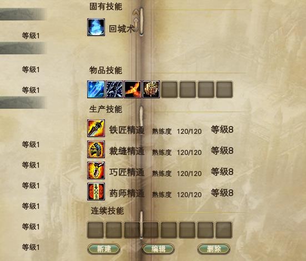Click the 铁匠精通 等级8 label
The width and height of the screenshot is (306, 261).
222,129
